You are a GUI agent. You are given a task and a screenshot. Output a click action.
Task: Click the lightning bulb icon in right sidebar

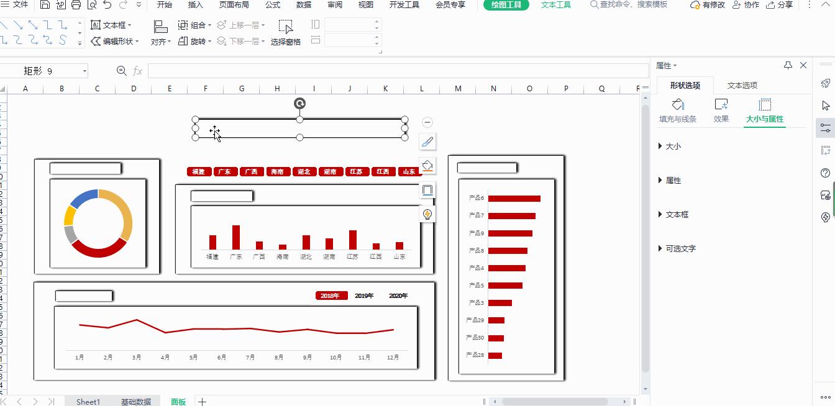coord(826,217)
